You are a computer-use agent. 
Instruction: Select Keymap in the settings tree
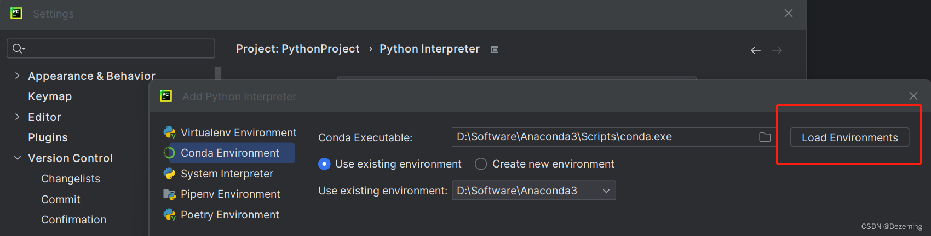coord(50,96)
